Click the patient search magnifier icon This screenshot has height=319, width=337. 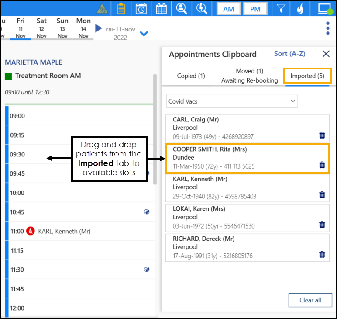[x=181, y=9]
